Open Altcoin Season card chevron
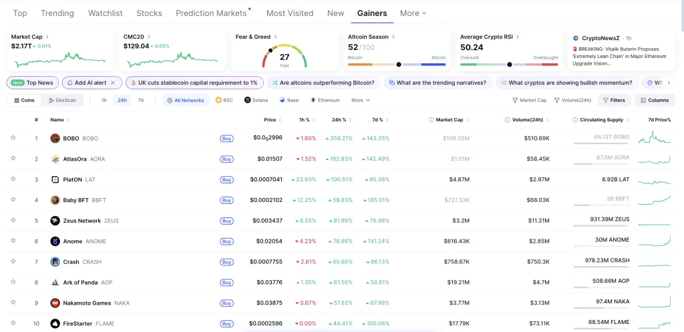The height and width of the screenshot is (332, 684). click(x=393, y=37)
